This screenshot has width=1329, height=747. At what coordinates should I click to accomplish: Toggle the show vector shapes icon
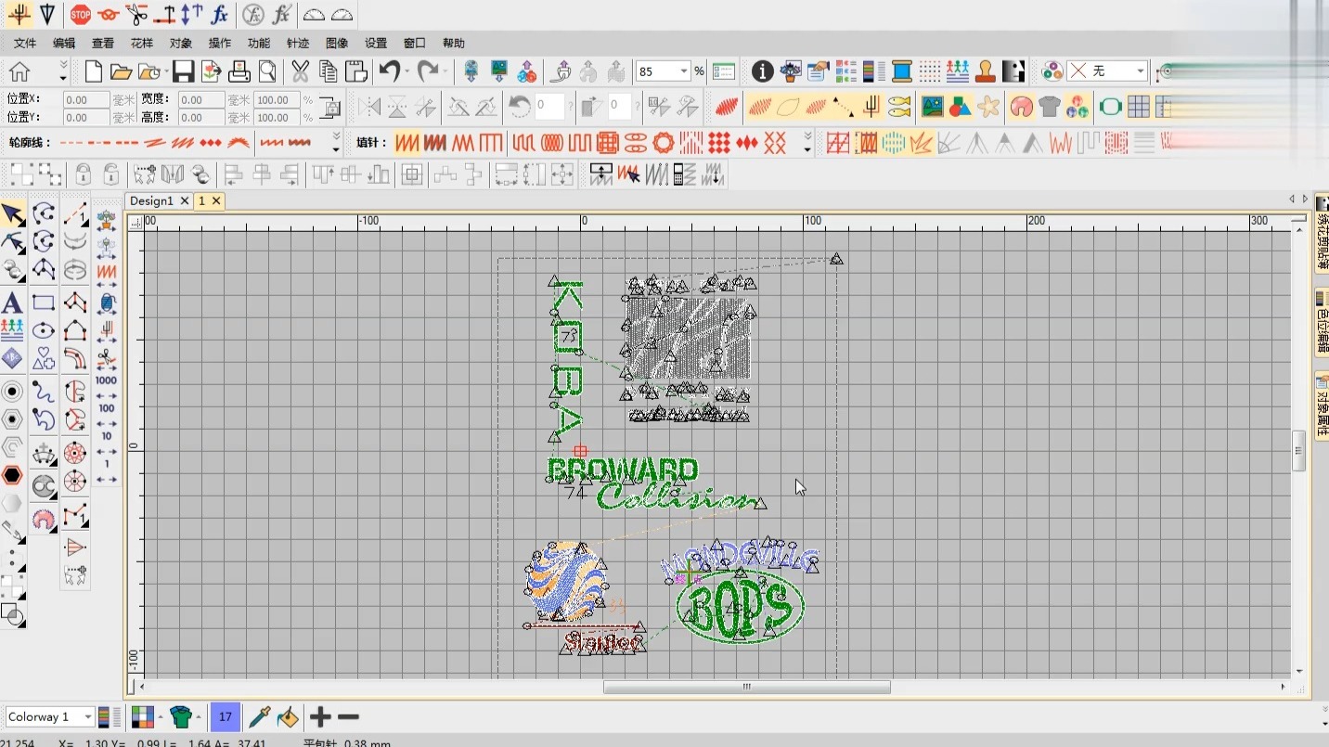click(x=961, y=107)
